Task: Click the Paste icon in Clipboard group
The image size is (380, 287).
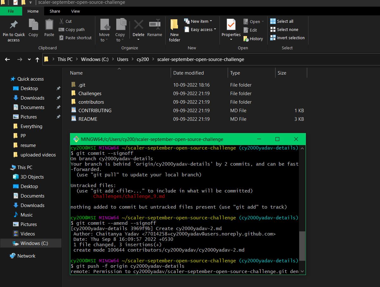Action: coord(49,25)
